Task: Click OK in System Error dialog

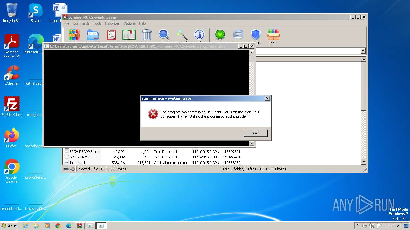Action: (x=255, y=133)
